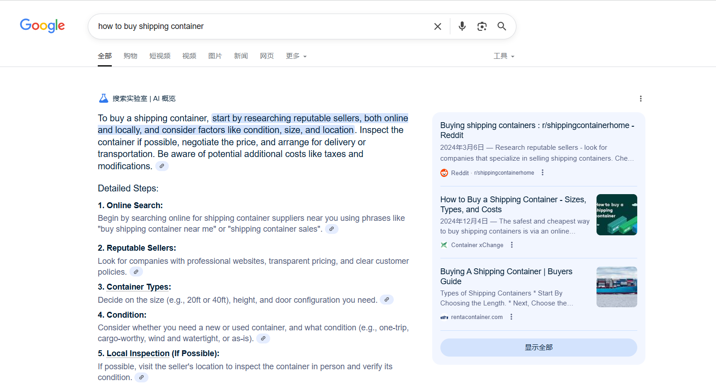Open source link icon after Condition step
716x386 pixels.
263,338
